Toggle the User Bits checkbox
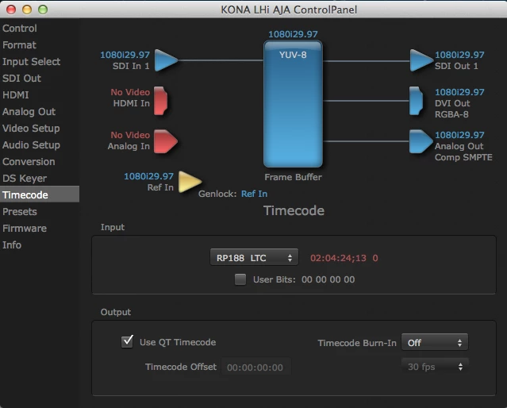The image size is (507, 408). 240,279
